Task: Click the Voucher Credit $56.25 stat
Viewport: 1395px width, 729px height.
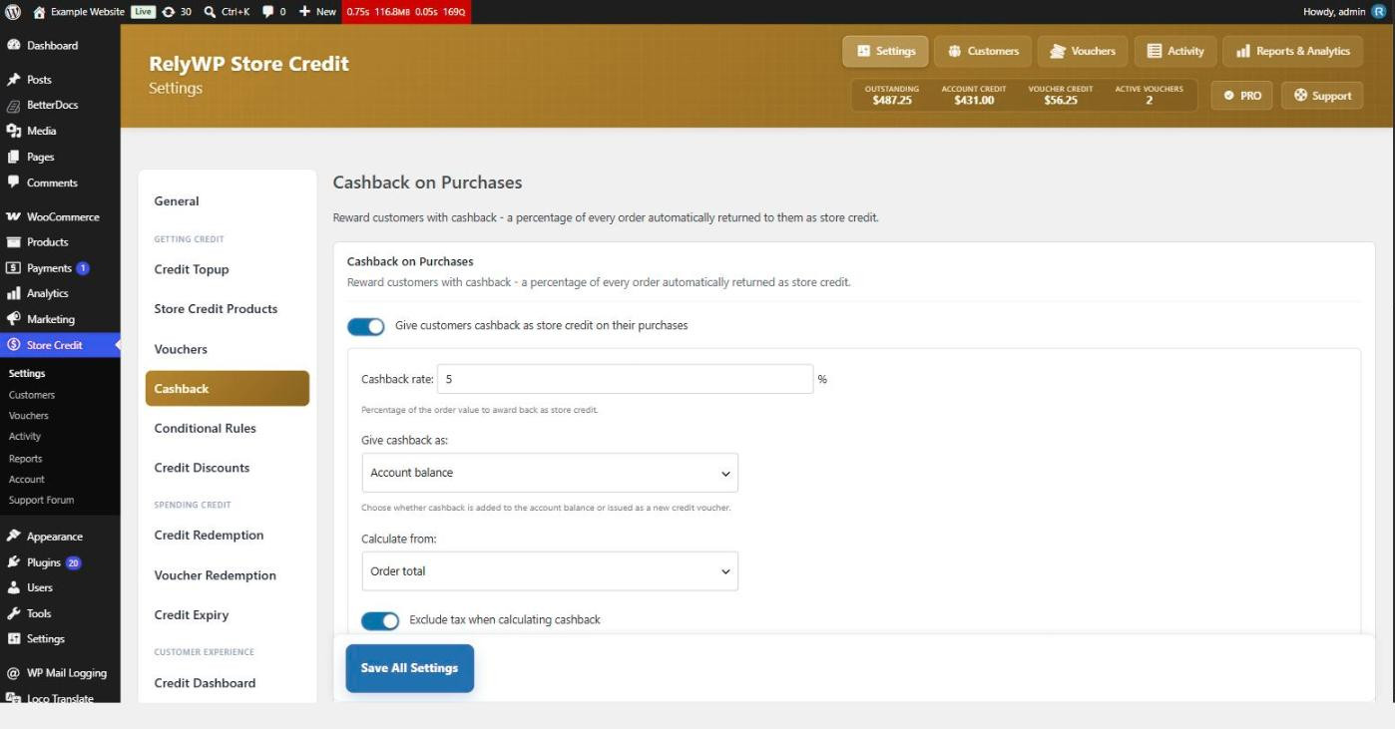Action: coord(1061,95)
